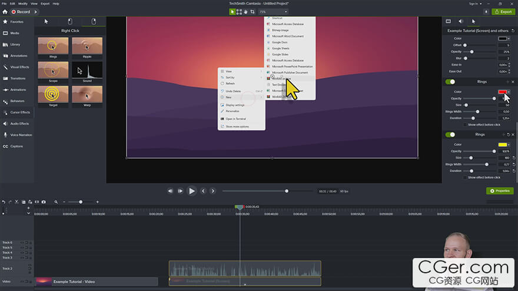The image size is (518, 291).
Task: Toggle Track 6 visibility eye
Action: tap(22, 242)
